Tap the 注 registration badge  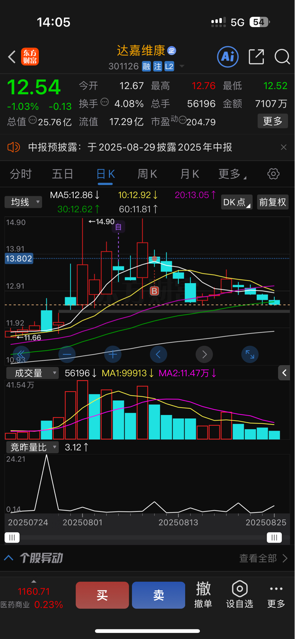(158, 66)
